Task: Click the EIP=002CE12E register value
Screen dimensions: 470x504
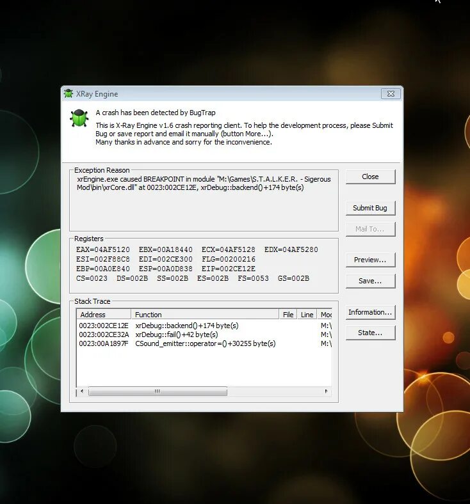Action: point(229,269)
